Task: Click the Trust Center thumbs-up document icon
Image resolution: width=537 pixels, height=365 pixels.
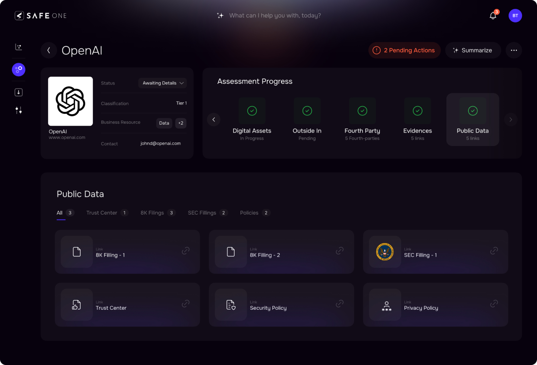Action: pos(77,305)
